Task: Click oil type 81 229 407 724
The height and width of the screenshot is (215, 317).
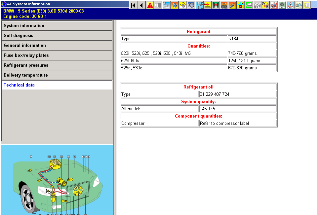Action: (x=238, y=94)
